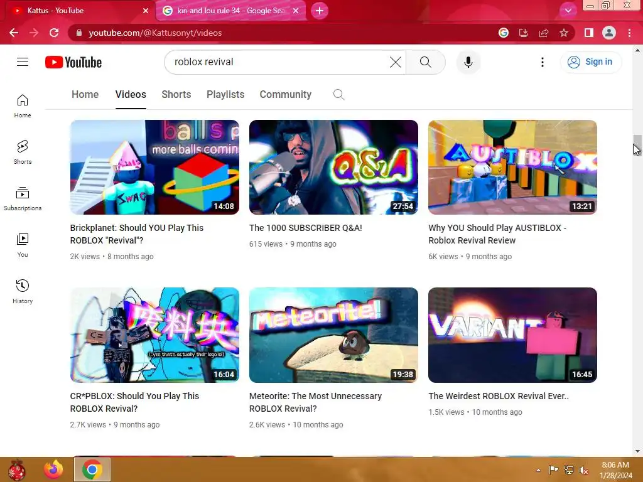Open the network tray icon

coord(569,470)
